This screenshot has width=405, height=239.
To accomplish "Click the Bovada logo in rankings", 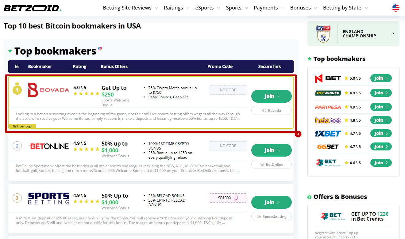I will (48, 90).
